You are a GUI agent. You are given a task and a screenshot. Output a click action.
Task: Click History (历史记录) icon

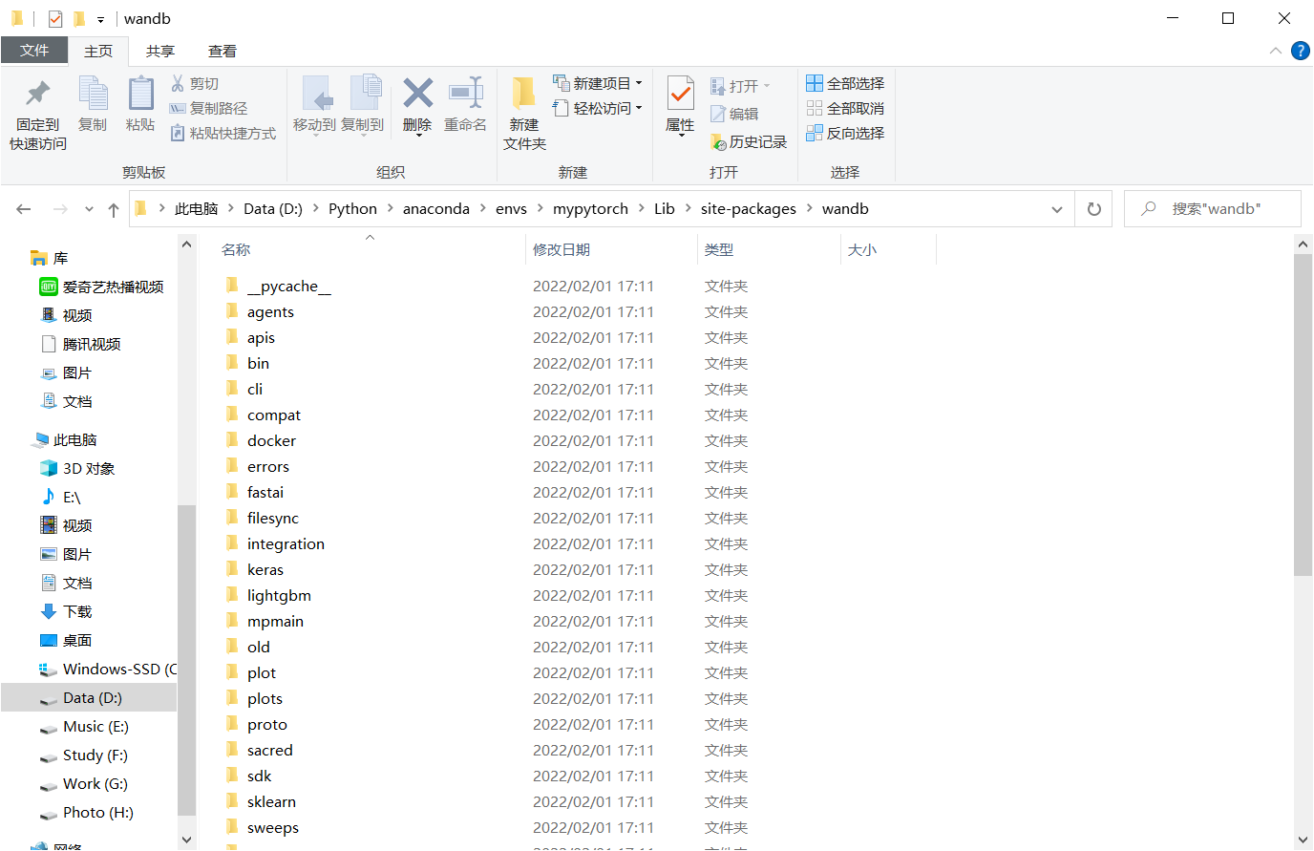point(719,142)
